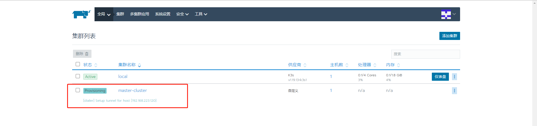Screen dimensions: 537x126
Task: Check the local cluster row checkbox
Action: (x=78, y=76)
